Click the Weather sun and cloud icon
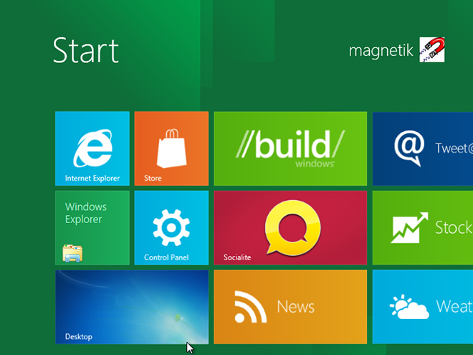This screenshot has height=355, width=473. click(x=409, y=307)
